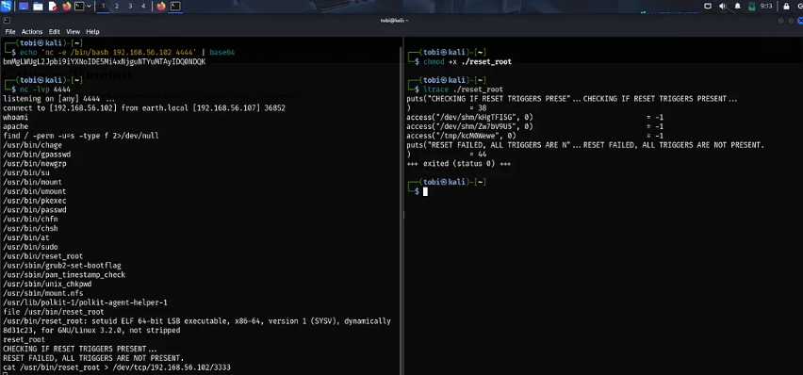Open the text editor launcher icon

point(53,7)
